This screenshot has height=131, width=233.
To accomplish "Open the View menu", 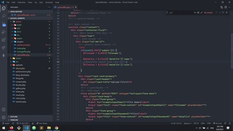I will (x=30, y=2).
